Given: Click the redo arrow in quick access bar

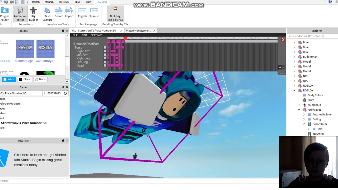Looking at the screenshot, I should click(11, 2).
